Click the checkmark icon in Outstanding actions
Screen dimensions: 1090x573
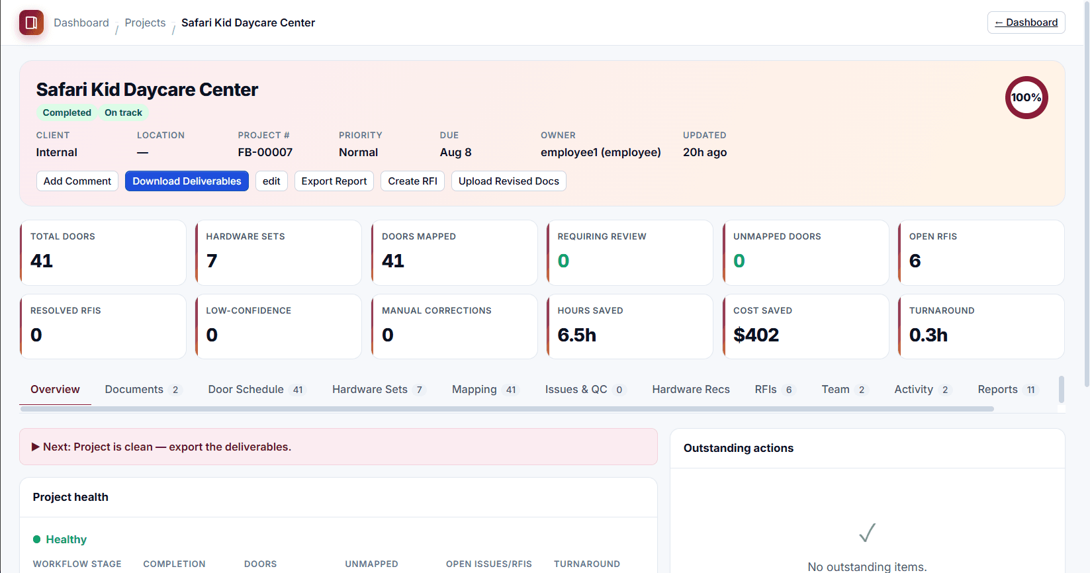click(867, 533)
